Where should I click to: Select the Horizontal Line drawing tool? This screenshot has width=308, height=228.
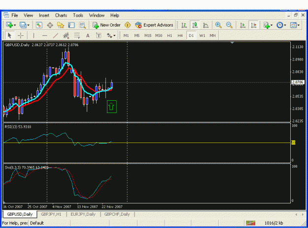[x=45, y=35]
